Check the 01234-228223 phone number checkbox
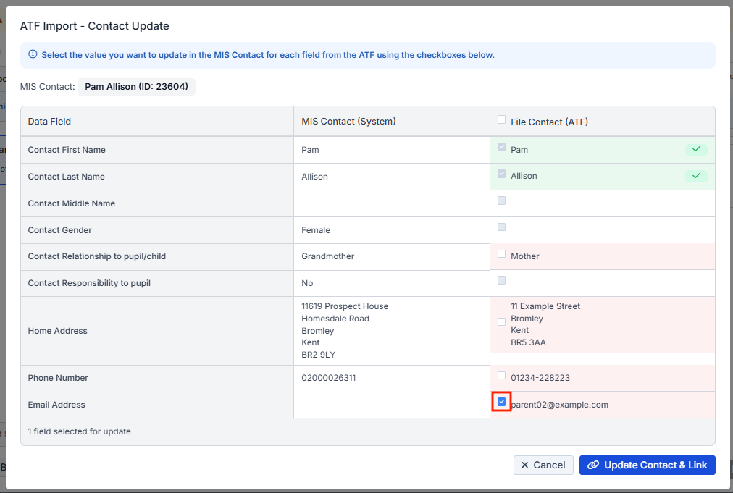 (502, 376)
